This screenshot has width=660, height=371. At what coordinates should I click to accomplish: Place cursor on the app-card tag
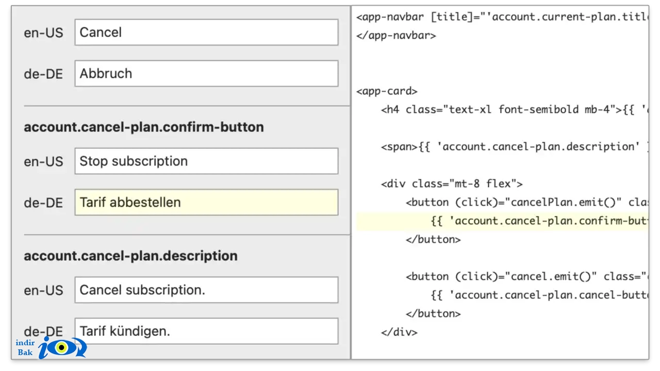[x=387, y=91]
